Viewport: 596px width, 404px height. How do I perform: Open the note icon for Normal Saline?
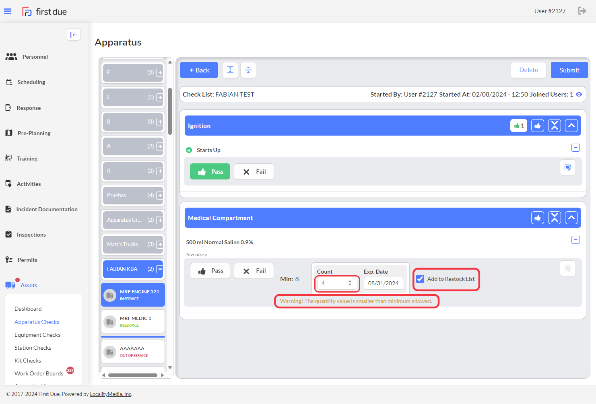pos(568,268)
